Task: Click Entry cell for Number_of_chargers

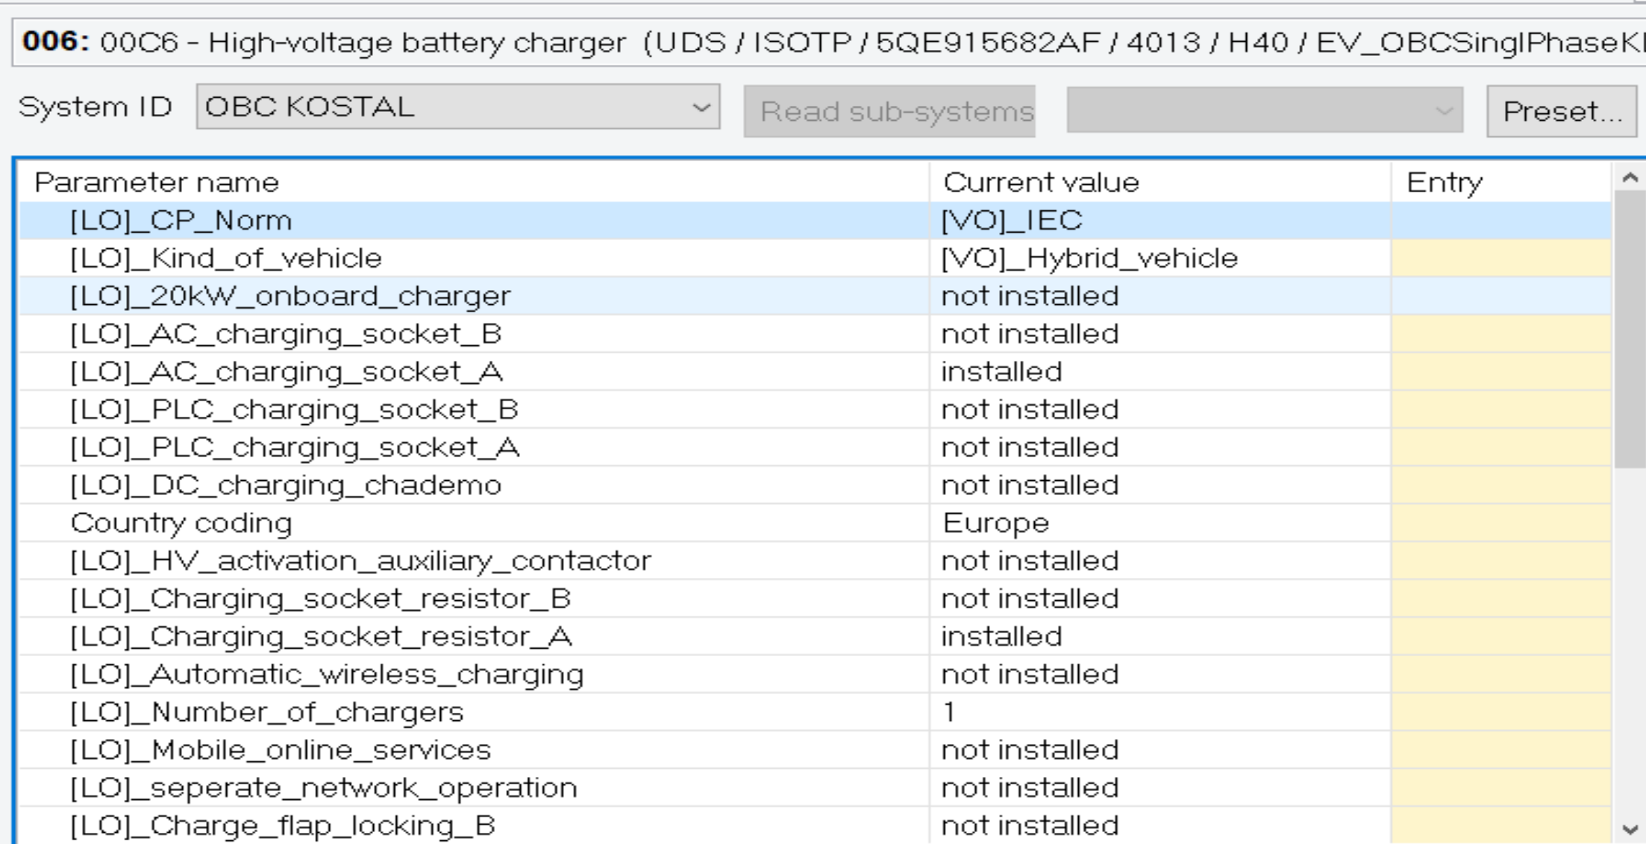Action: tap(1500, 712)
